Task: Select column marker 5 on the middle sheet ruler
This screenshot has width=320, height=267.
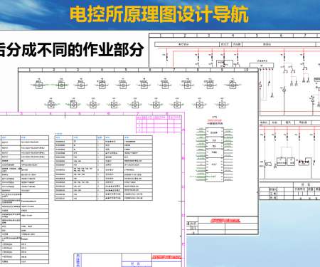Action: coord(126,70)
